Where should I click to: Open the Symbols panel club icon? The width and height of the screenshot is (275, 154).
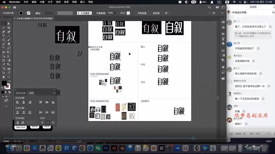tap(223, 43)
